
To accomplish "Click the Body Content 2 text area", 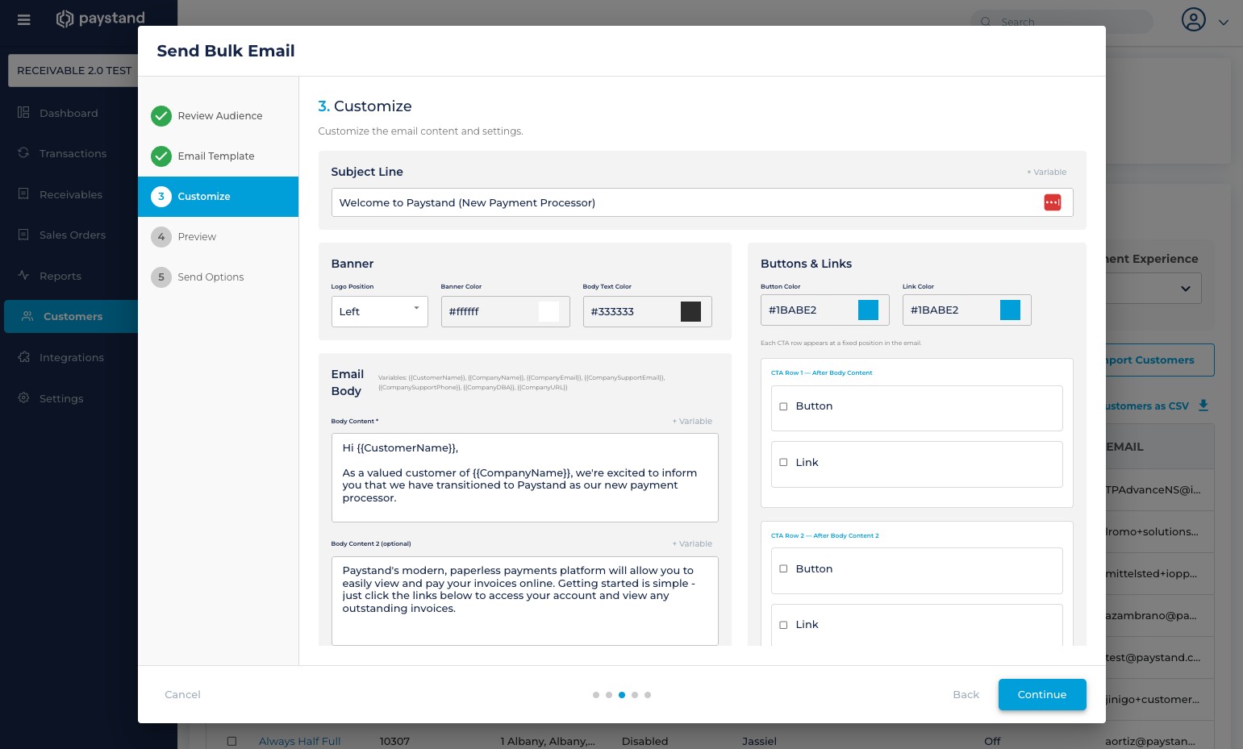I will click(524, 601).
